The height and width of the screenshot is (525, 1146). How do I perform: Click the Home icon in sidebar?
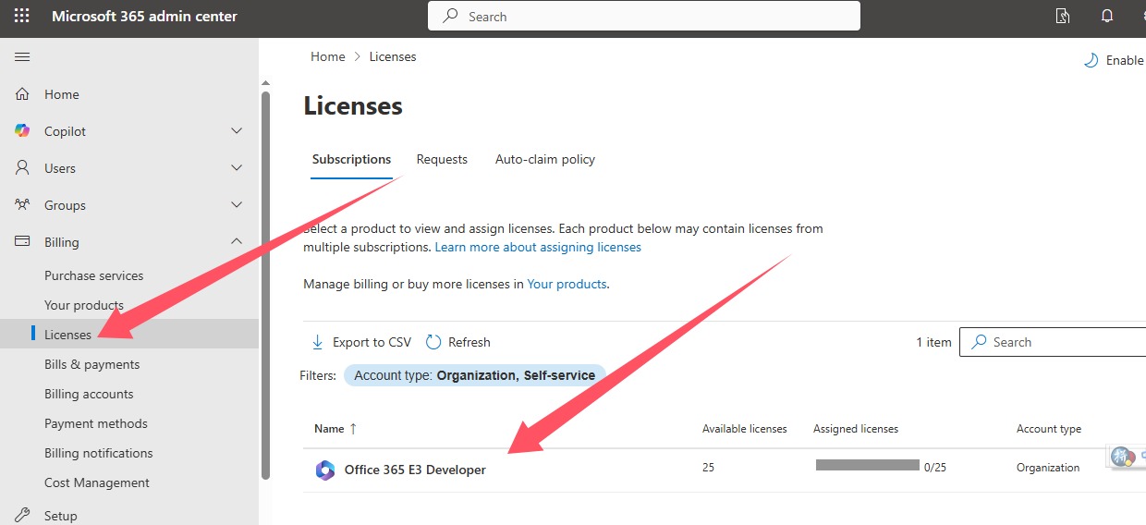(23, 94)
